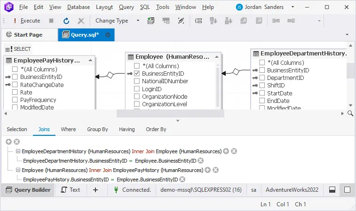Open the Database menu
This screenshot has width=356, height=211.
click(x=79, y=7)
